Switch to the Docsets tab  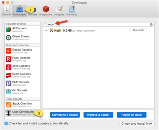[33, 11]
